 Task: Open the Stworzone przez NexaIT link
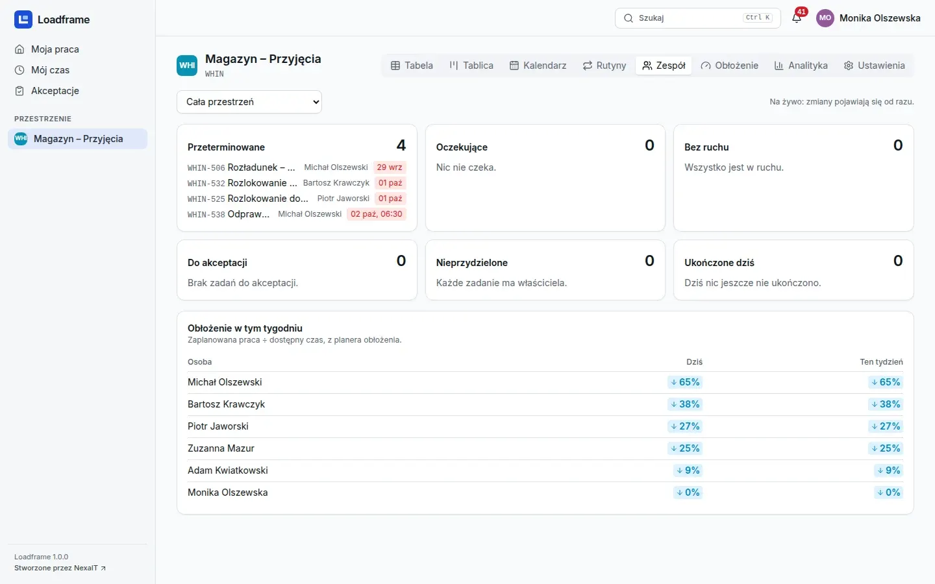click(x=60, y=568)
